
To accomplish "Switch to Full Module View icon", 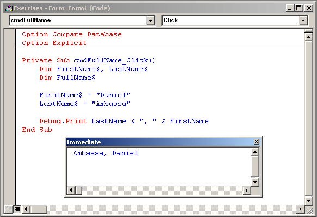I will point(17,209).
